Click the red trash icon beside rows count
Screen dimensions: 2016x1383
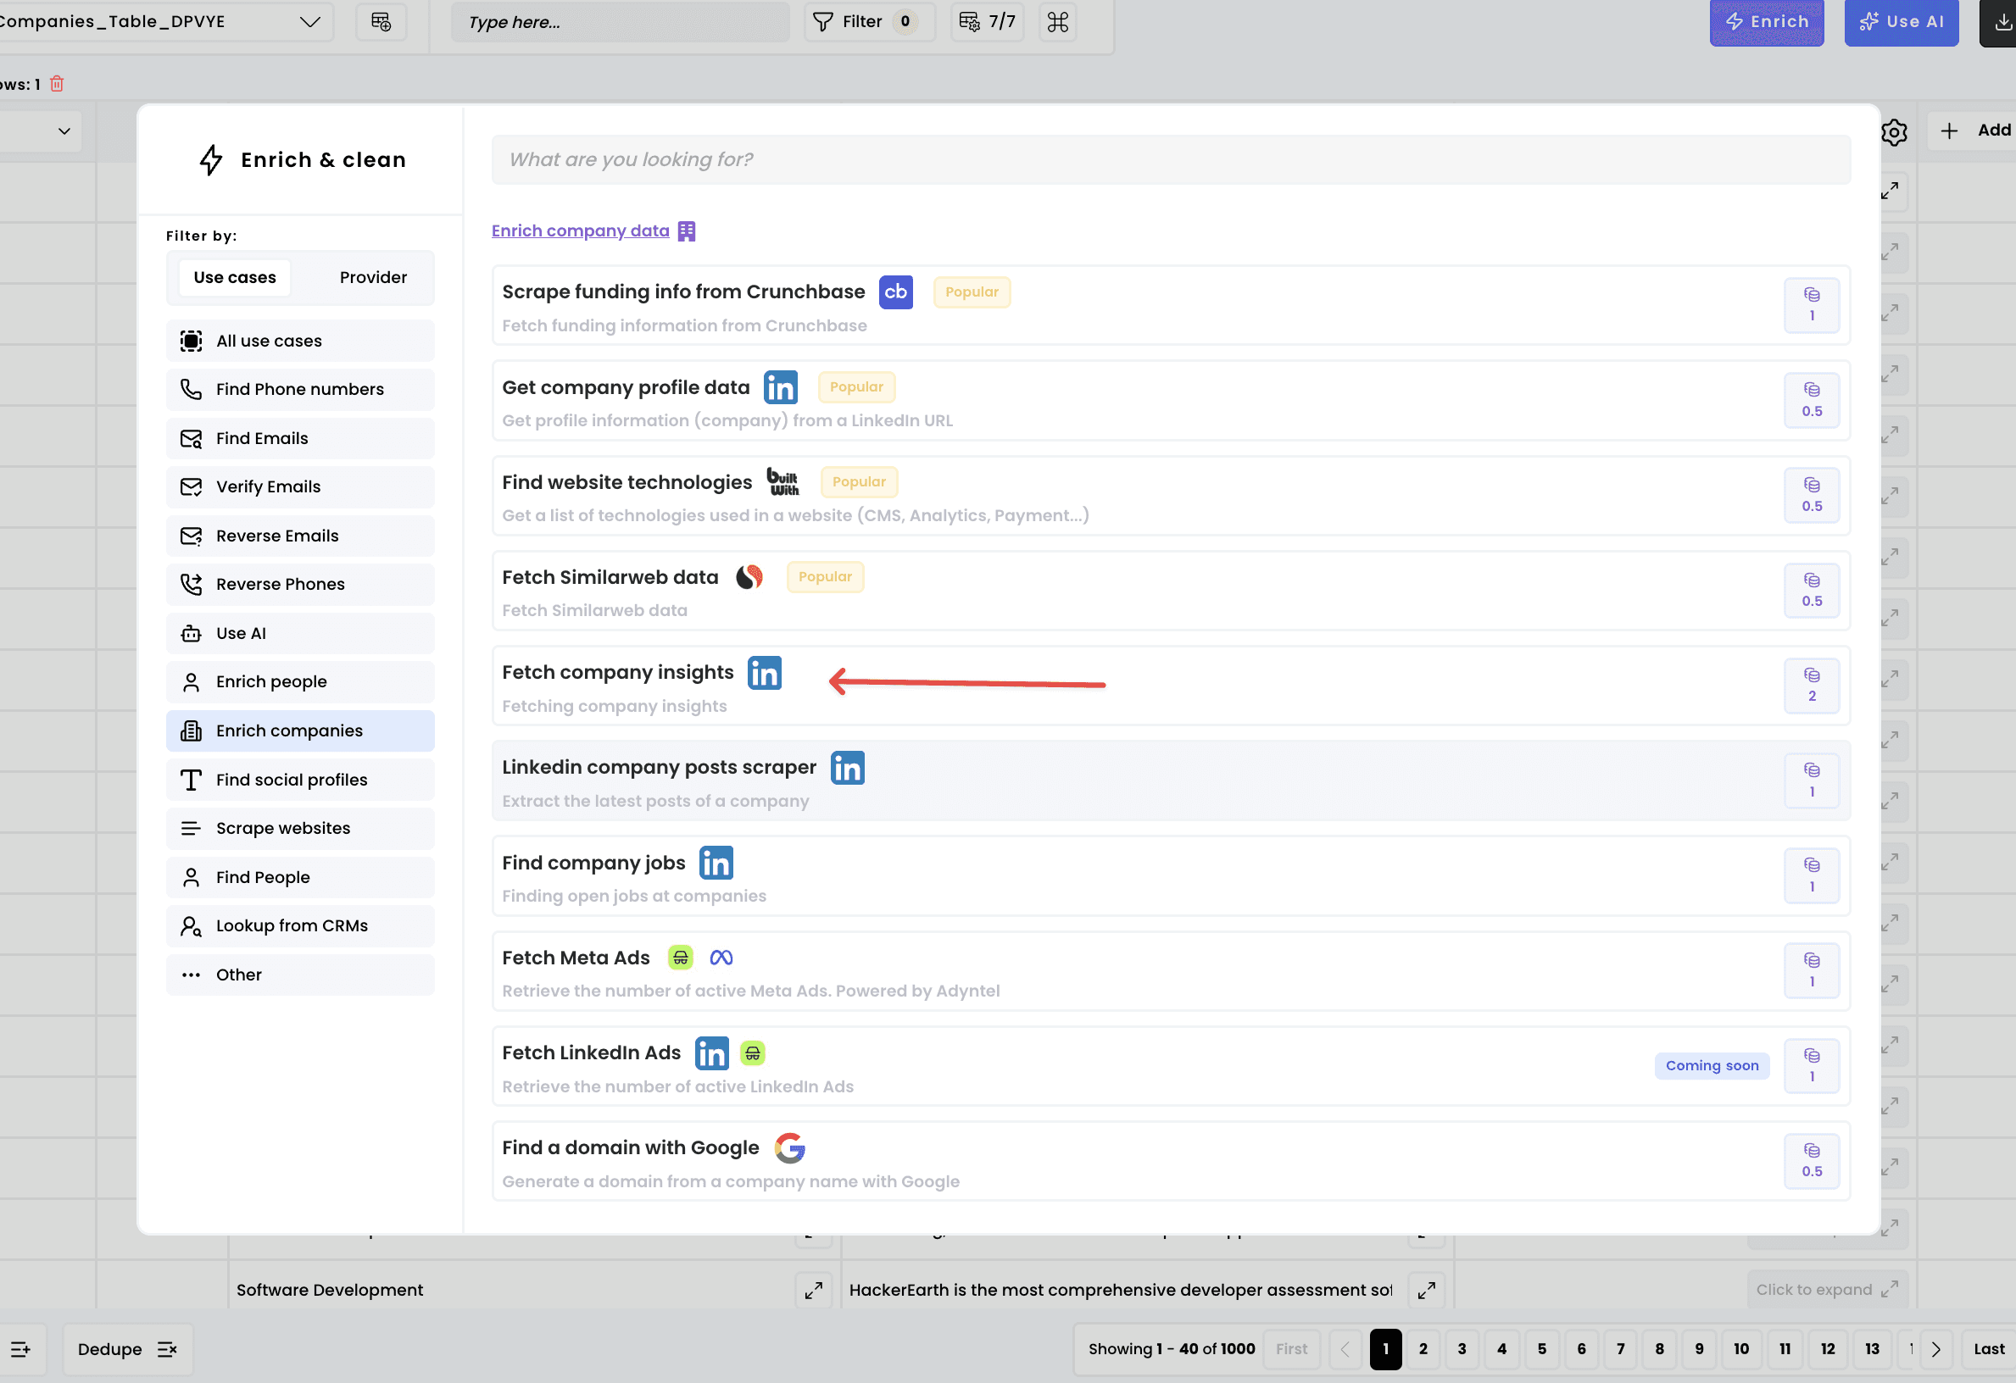point(58,84)
